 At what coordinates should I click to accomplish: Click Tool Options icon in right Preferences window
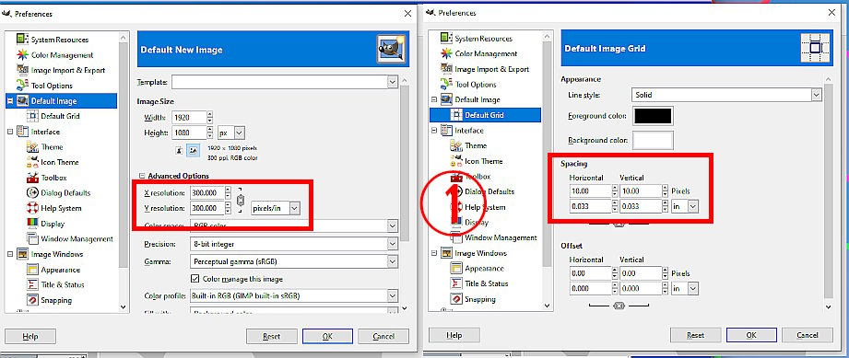coord(446,84)
